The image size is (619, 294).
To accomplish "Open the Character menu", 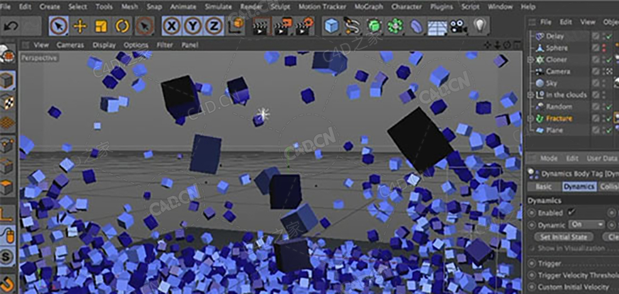I will point(406,7).
